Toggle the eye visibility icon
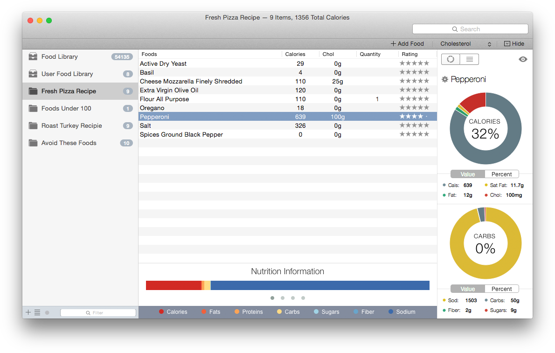This screenshot has width=555, height=353. pyautogui.click(x=523, y=59)
